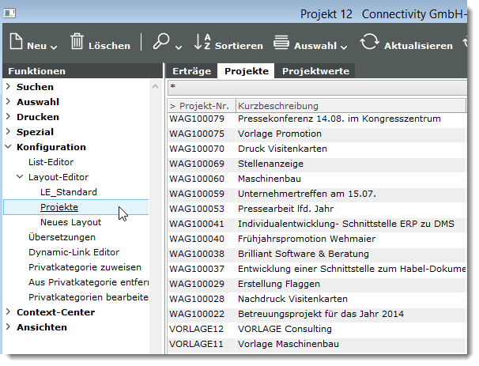
Task: Switch to the Projektwerte tab
Action: [315, 71]
